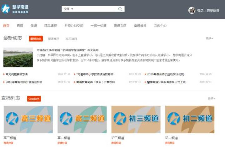Open the 南通模卷 menu item
The height and width of the screenshot is (148, 225).
point(140,26)
